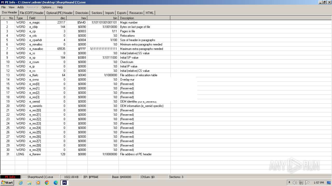Sort by the bin column header
This screenshot has height=186, width=332.
pyautogui.click(x=103, y=18)
